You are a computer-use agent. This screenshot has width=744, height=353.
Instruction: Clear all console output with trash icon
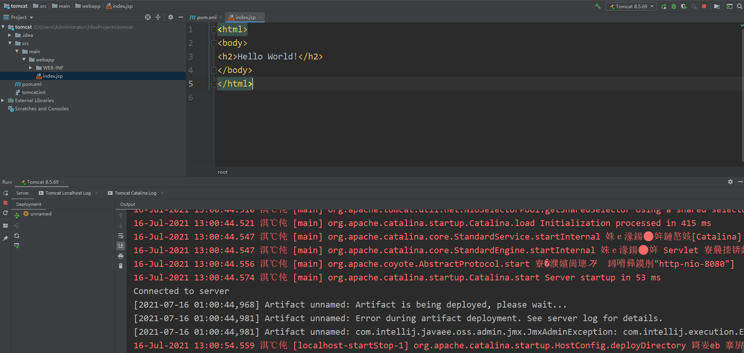coord(121,266)
